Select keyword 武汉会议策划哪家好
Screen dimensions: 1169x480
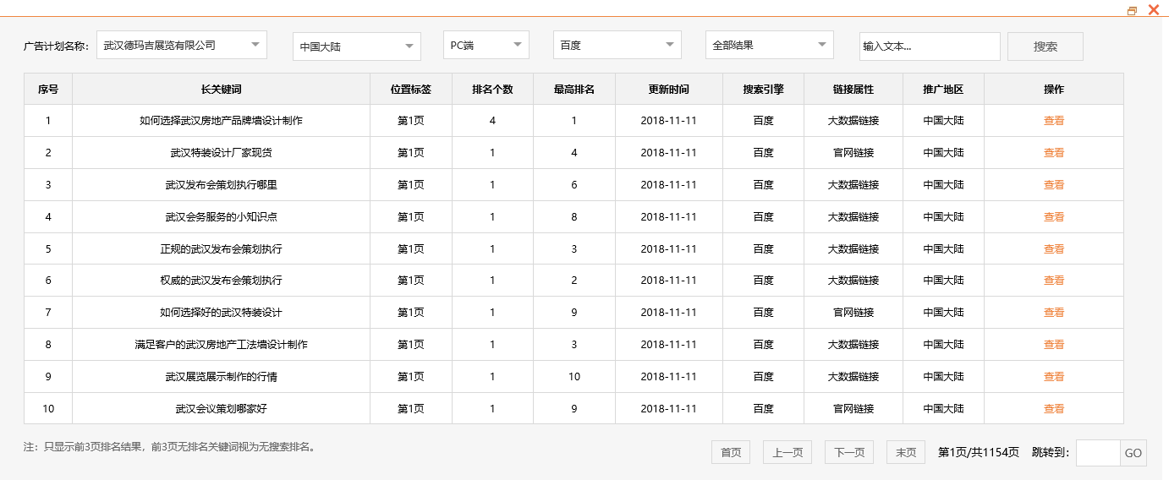[x=221, y=409]
